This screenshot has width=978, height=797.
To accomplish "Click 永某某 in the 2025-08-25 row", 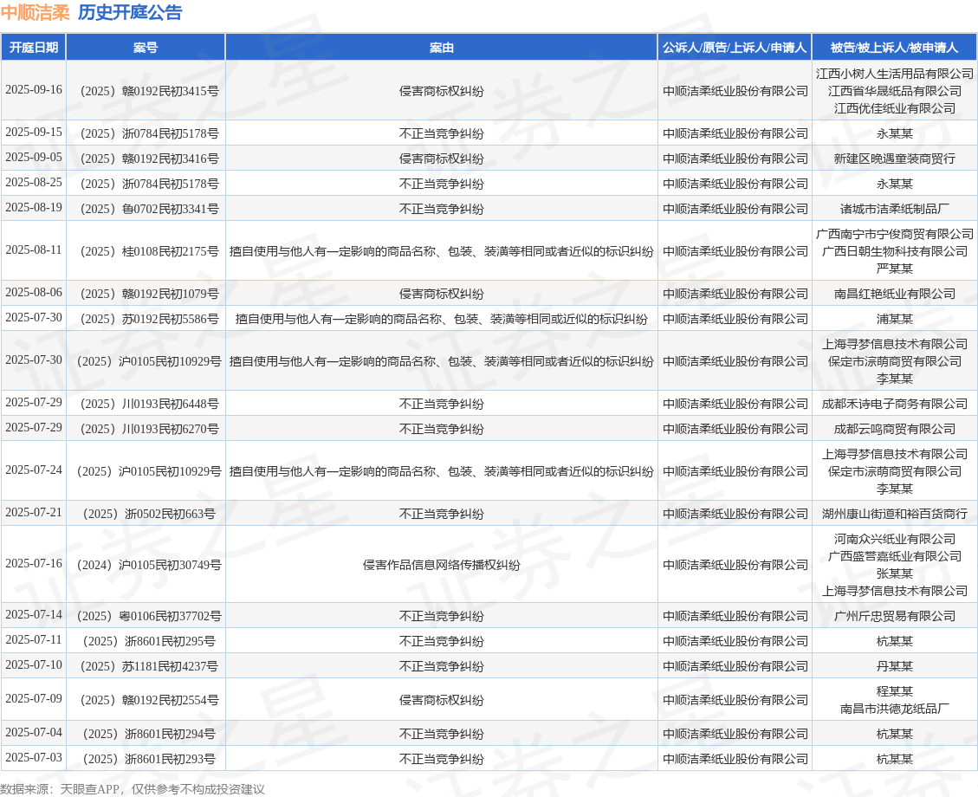I will (895, 184).
